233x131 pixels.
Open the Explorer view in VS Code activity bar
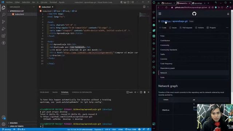[x=3, y=8]
